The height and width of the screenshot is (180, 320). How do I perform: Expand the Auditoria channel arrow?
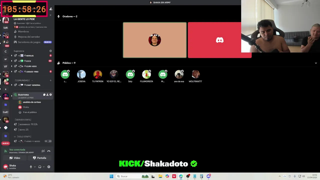click(x=11, y=96)
